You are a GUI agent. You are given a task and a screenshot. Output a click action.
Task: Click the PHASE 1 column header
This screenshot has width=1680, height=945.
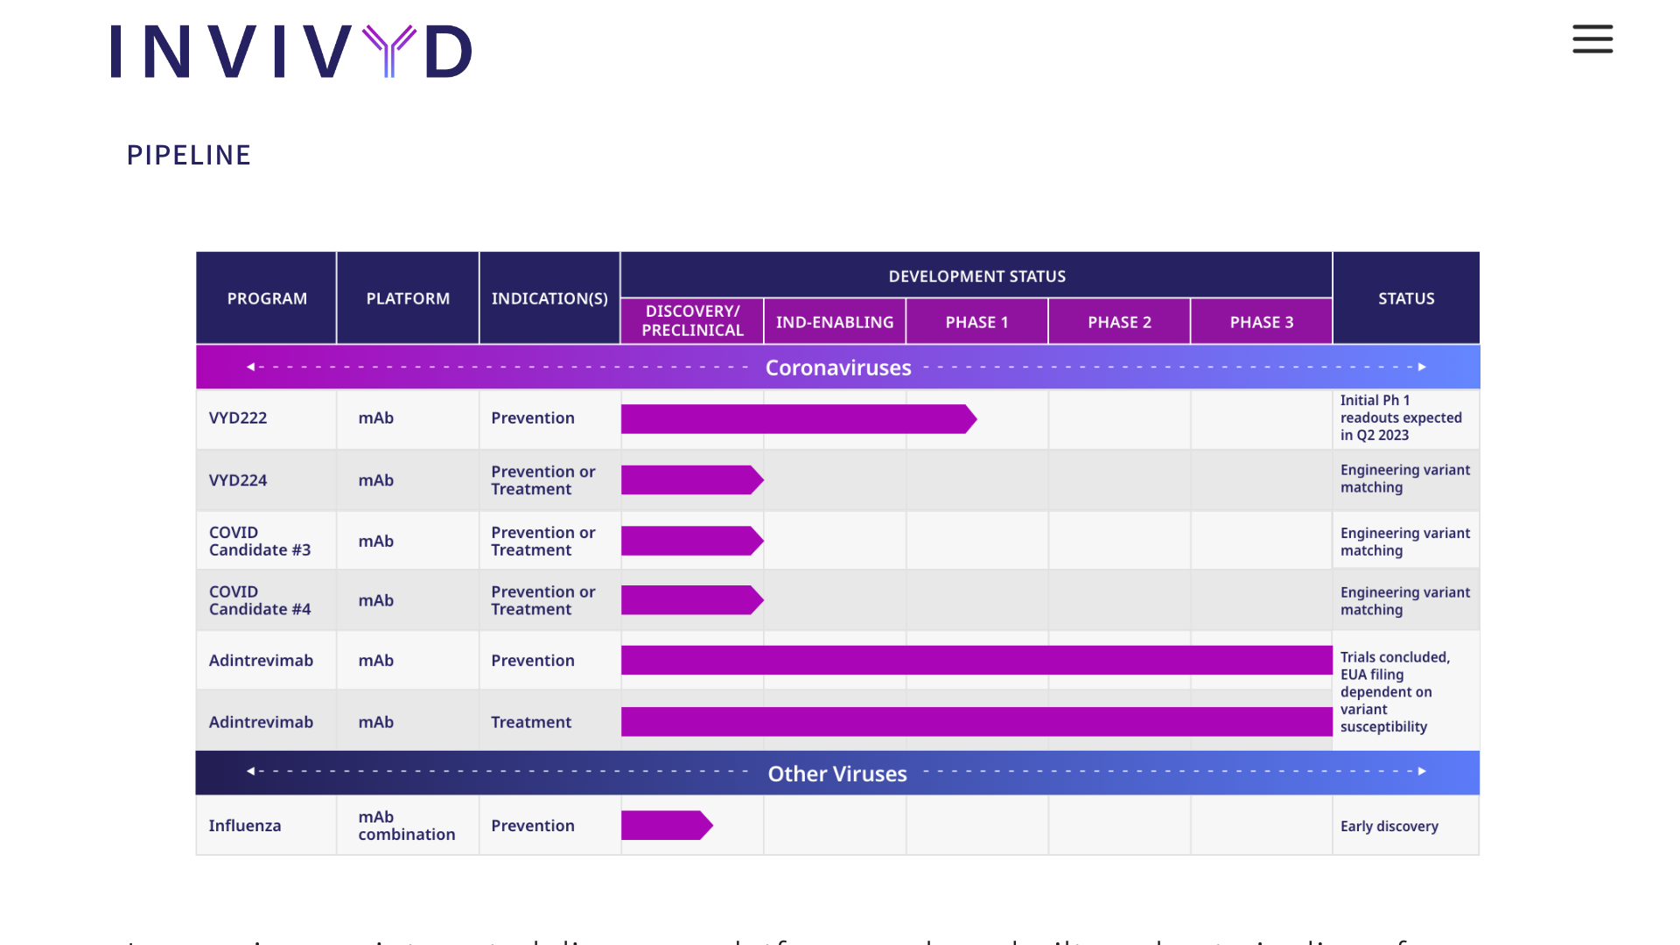pos(976,322)
